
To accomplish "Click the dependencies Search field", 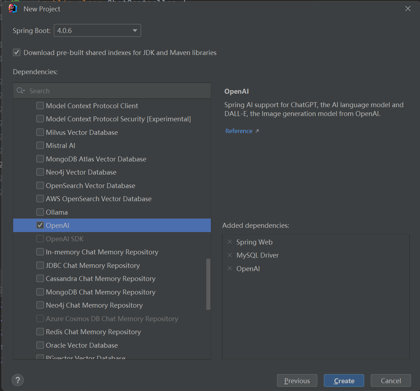I will coord(112,91).
